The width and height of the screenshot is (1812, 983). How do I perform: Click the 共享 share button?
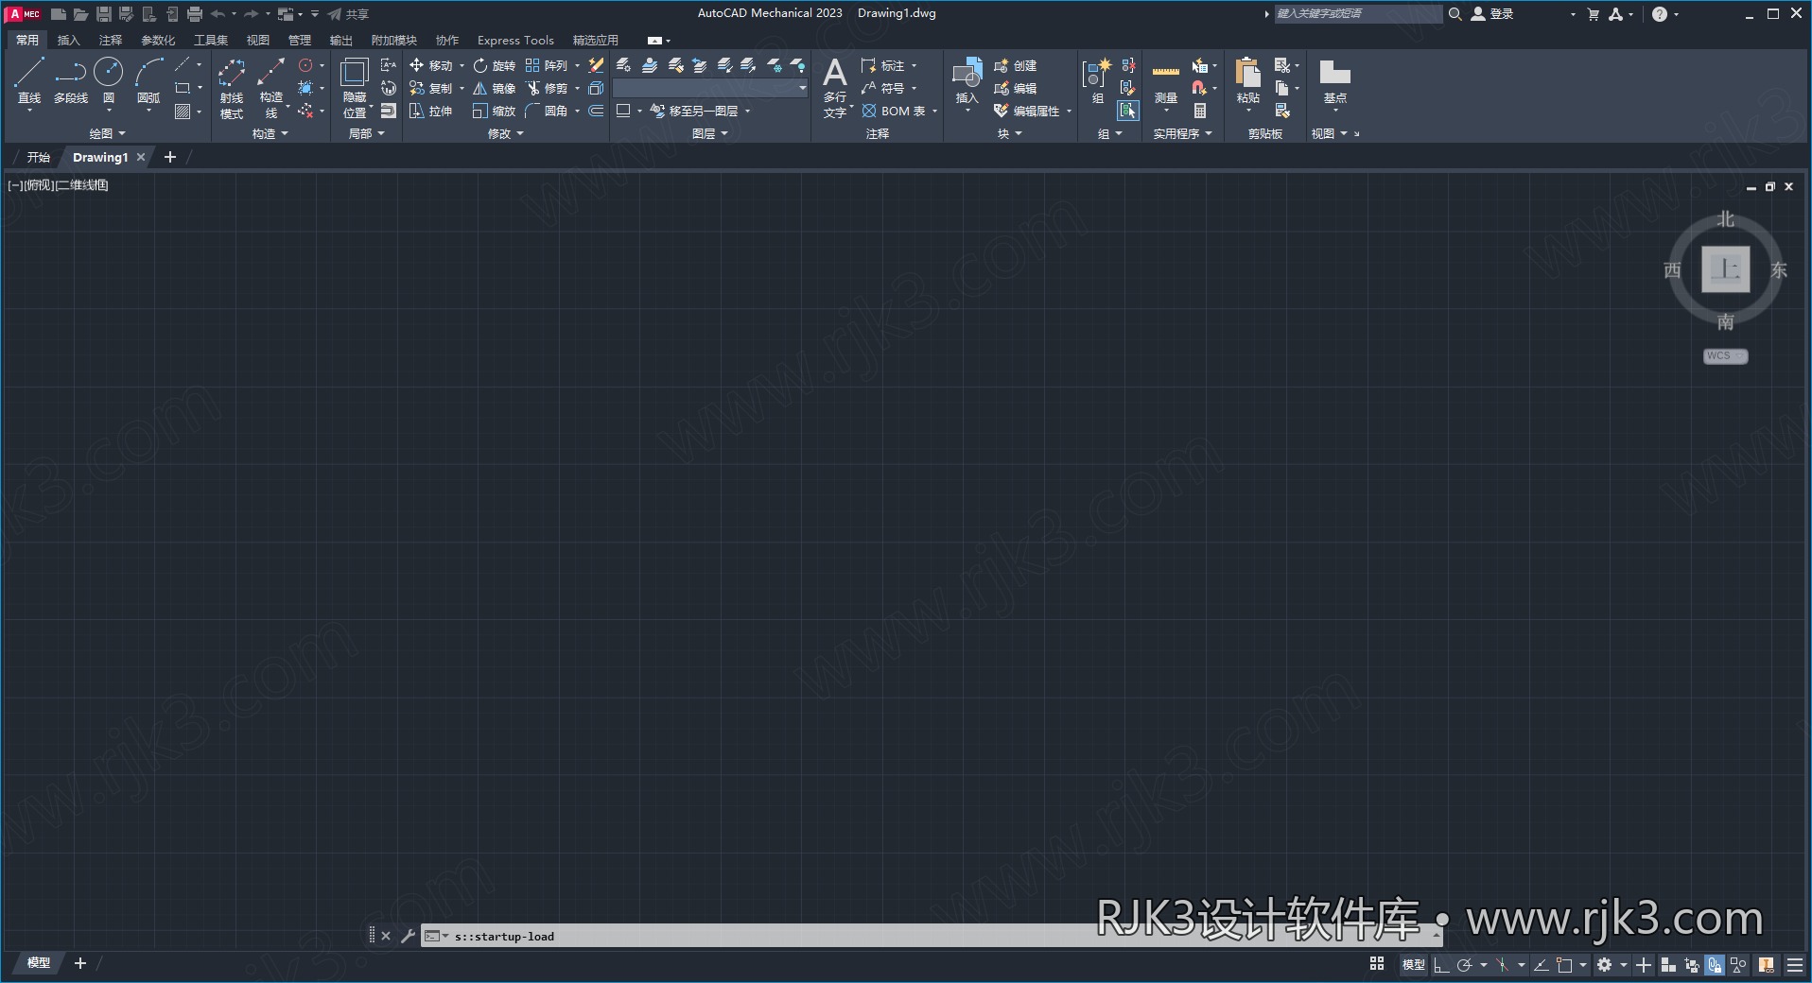(x=348, y=14)
